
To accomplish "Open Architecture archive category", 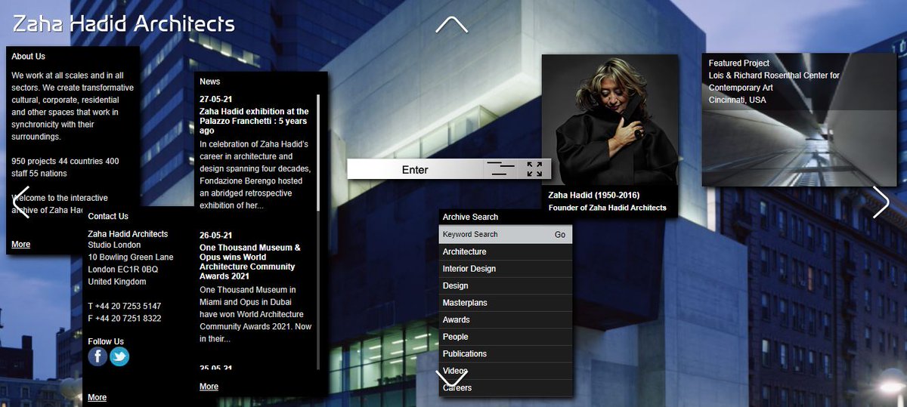I will click(x=506, y=251).
